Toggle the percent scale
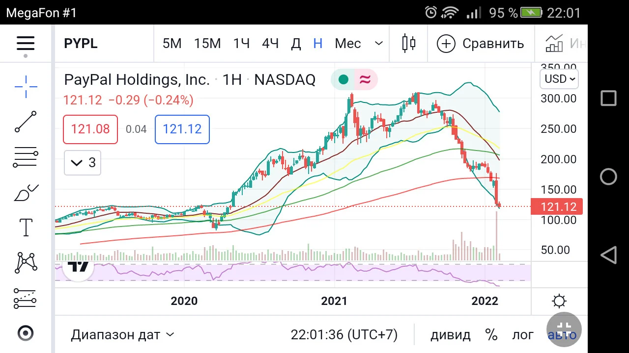 point(491,335)
